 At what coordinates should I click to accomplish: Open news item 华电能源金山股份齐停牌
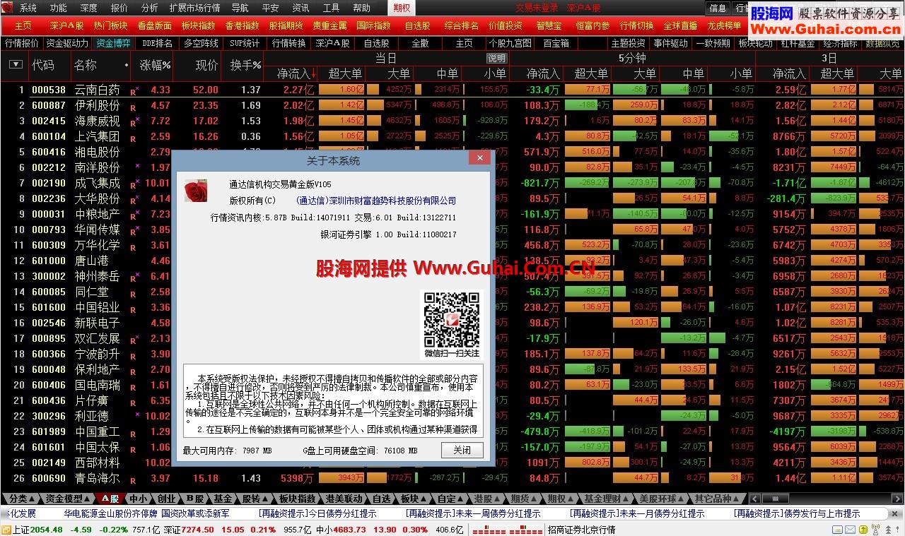(x=110, y=513)
